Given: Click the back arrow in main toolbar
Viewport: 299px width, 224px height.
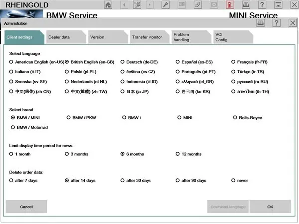Looking at the screenshot, I should click(124, 5).
